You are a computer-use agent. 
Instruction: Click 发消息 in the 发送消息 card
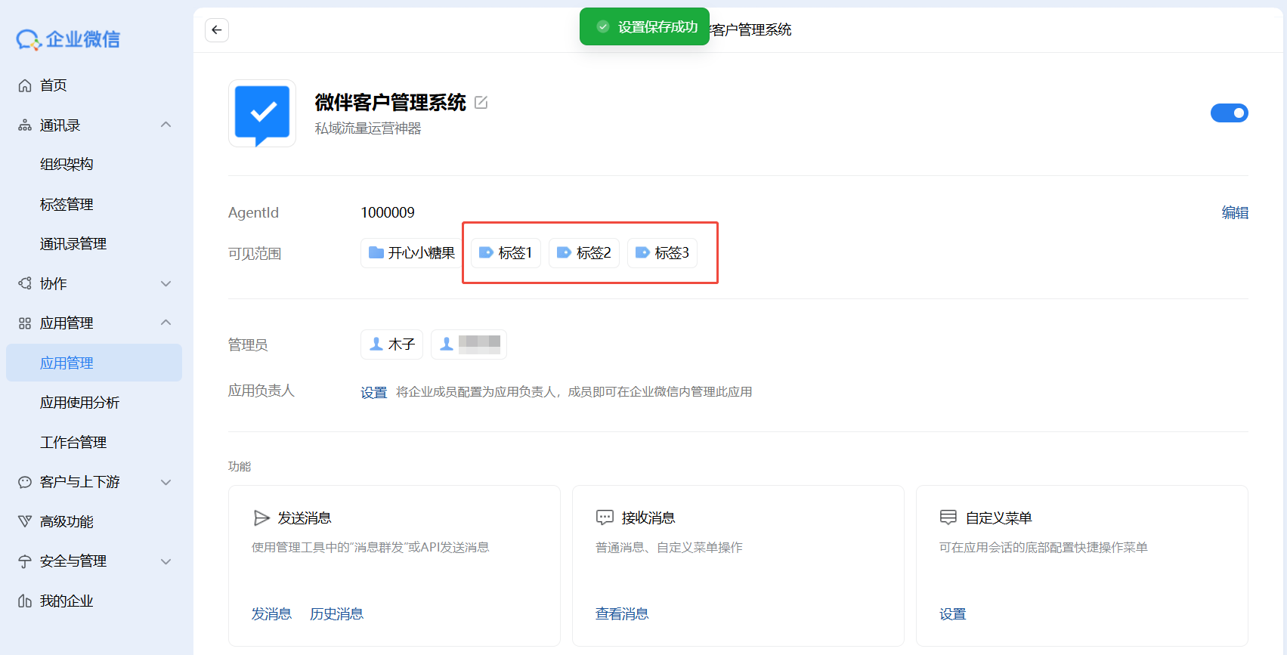click(x=271, y=614)
